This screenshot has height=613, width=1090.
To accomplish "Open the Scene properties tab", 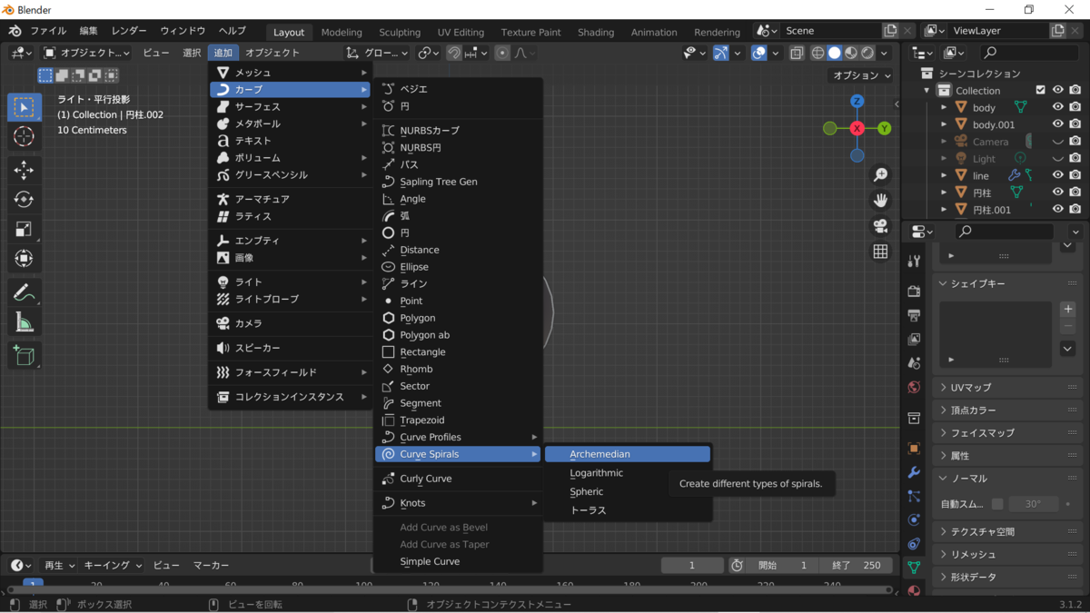I will click(915, 363).
